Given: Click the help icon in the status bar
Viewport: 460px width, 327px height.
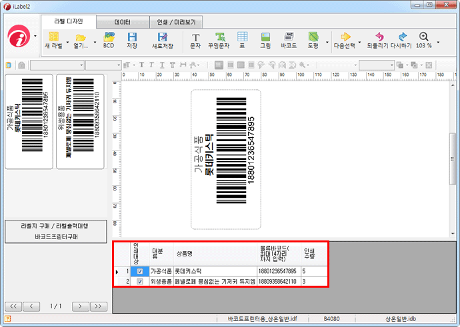Looking at the screenshot, I should point(7,319).
